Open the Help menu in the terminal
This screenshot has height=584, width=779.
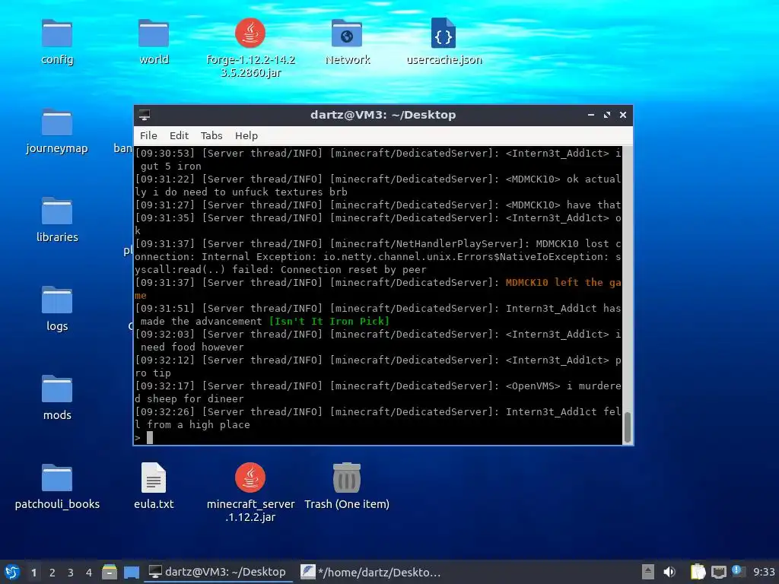[x=246, y=135]
